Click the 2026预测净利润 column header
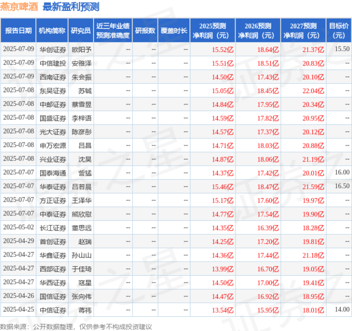 tap(258, 30)
